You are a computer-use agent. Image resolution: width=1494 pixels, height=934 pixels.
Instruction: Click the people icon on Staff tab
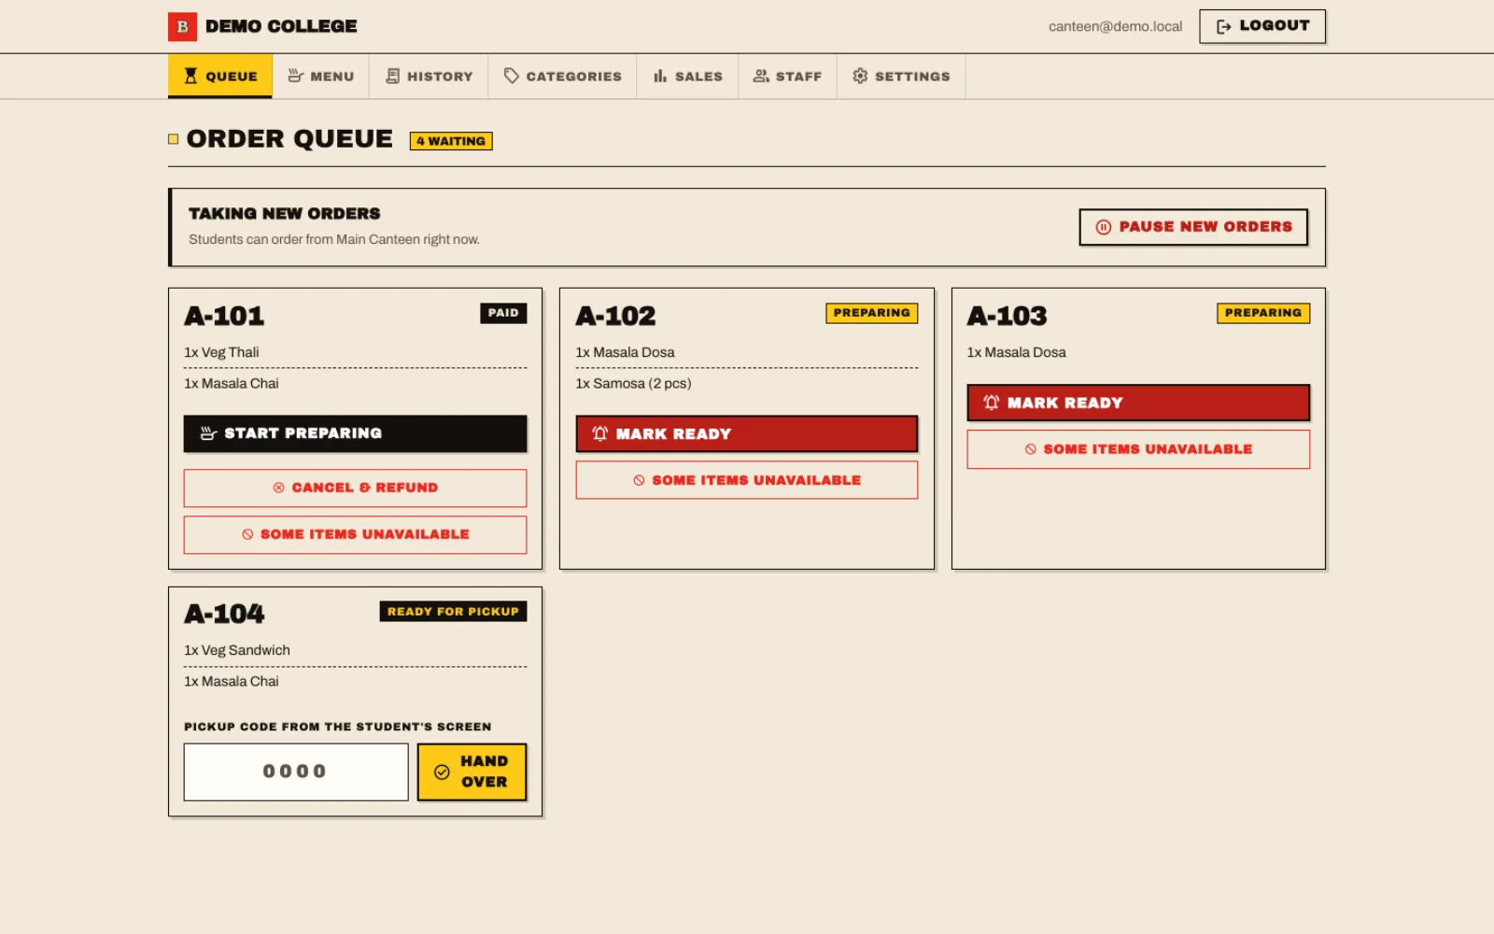click(761, 76)
